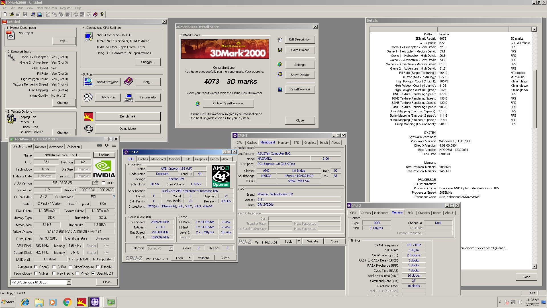Click the CPU-Z chip icon on the taskbar

coord(95,302)
